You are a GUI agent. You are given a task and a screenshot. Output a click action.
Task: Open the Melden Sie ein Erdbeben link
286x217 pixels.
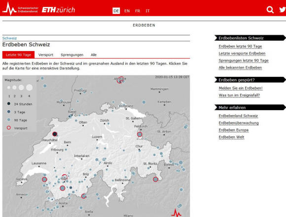[241, 88]
